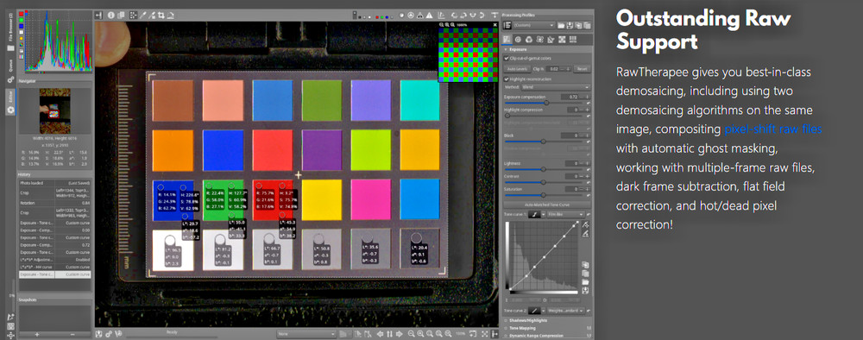Toggle red channel in histogram
Image resolution: width=863 pixels, height=340 pixels.
pyautogui.click(x=21, y=14)
